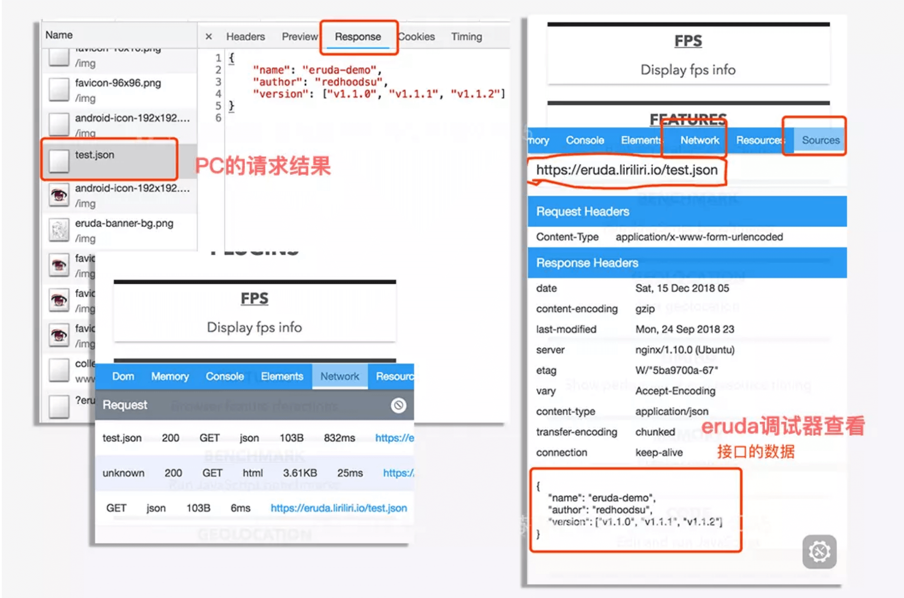
Task: Click the content-encoding gzip value
Action: click(x=645, y=309)
